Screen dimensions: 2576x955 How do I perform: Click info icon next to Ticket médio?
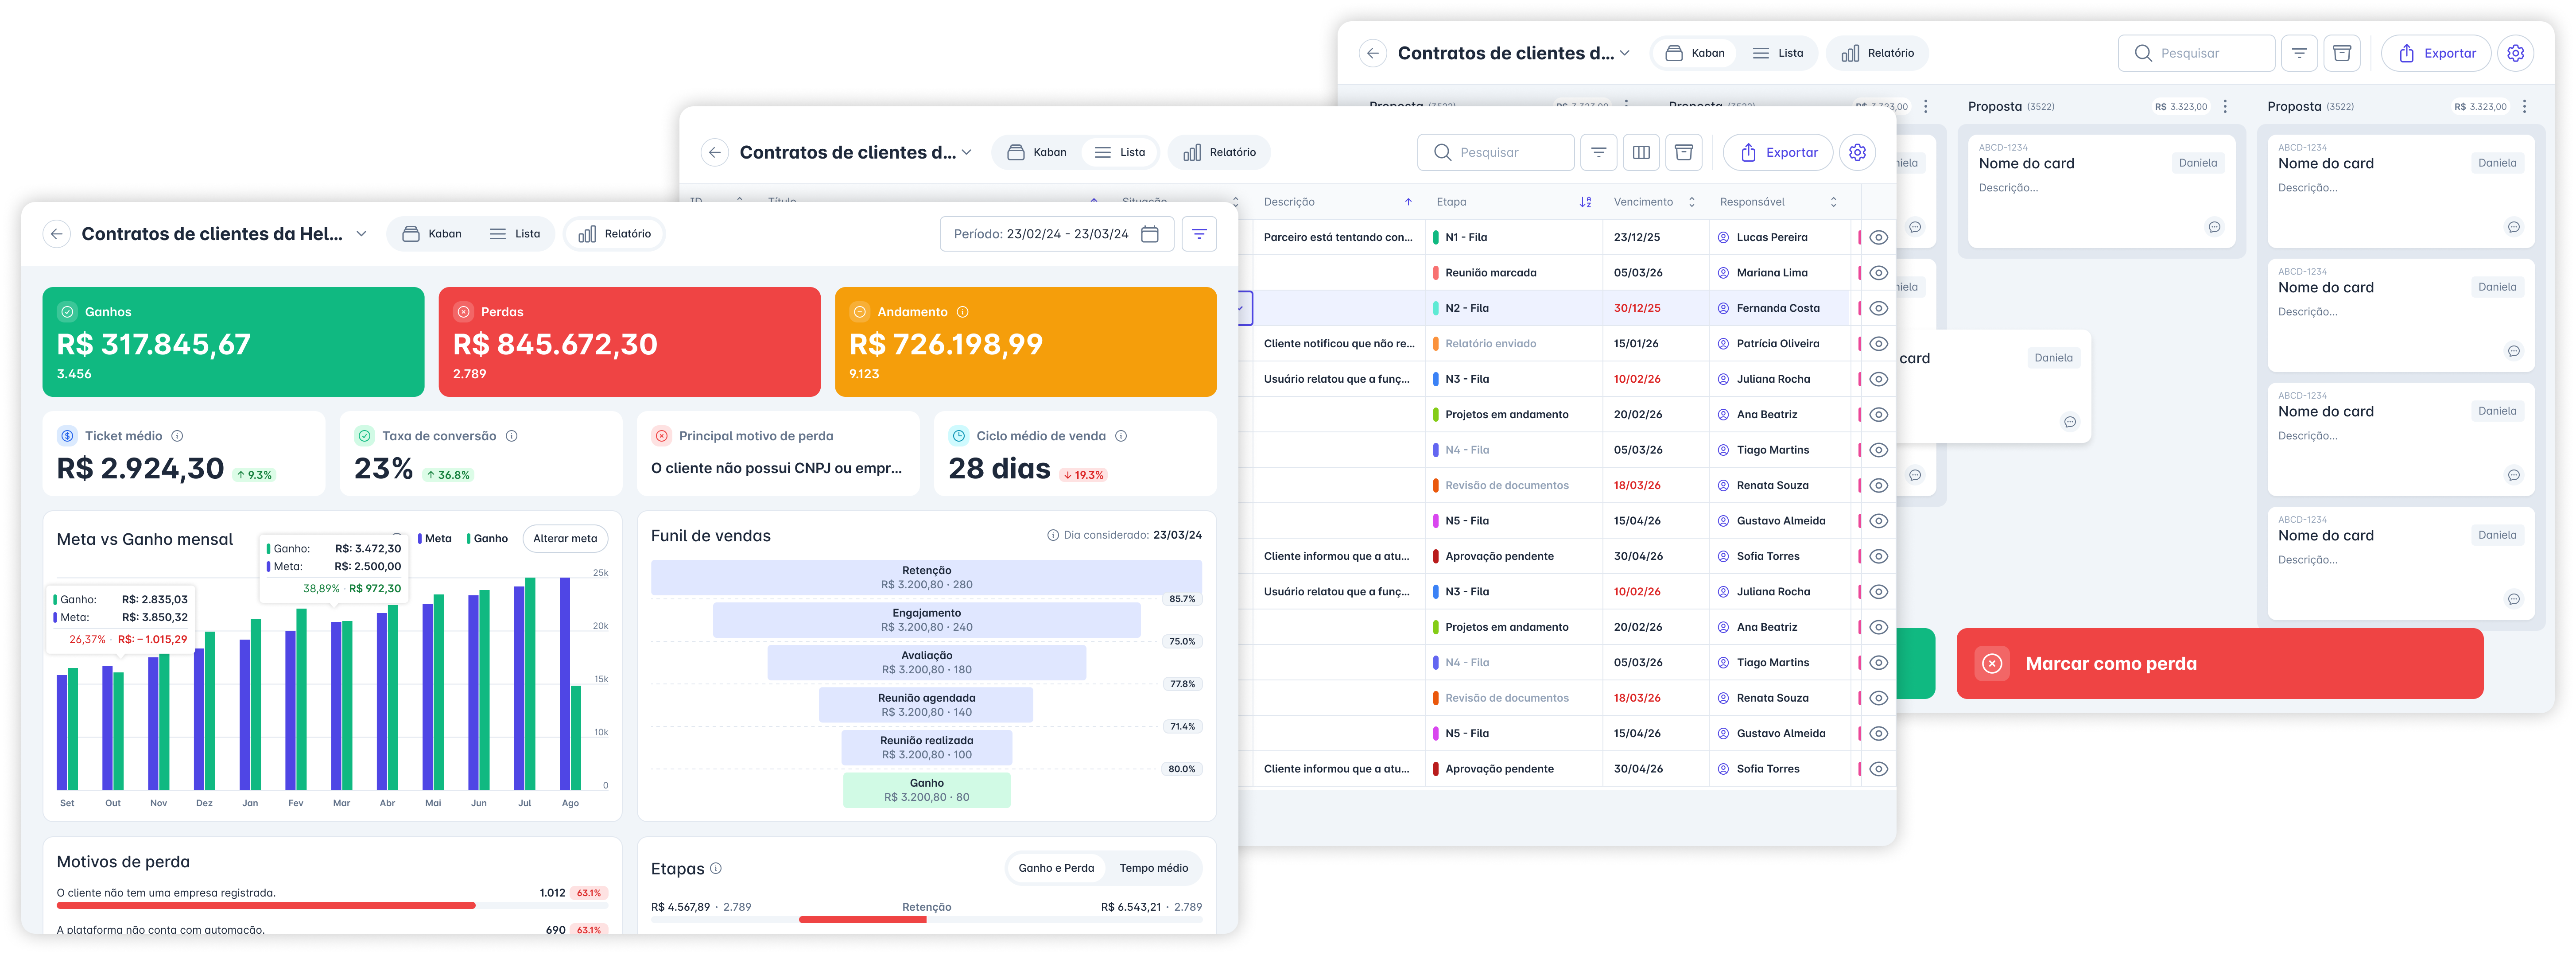[177, 436]
